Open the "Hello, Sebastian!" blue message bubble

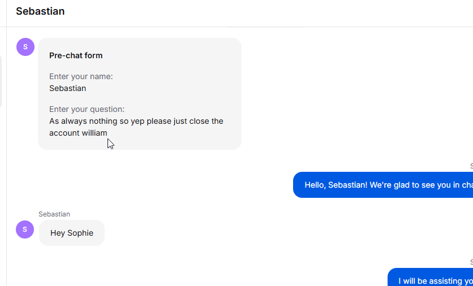[x=383, y=185]
